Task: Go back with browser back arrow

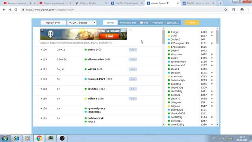Action: [x=4, y=9]
